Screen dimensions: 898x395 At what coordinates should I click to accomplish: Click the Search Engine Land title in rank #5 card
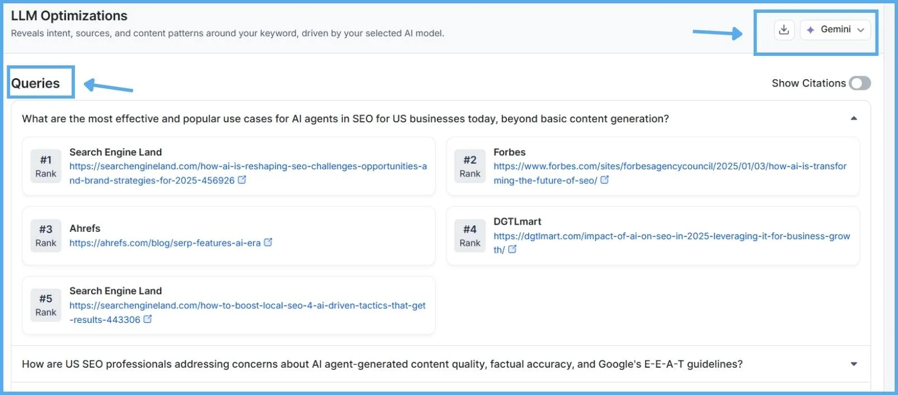(116, 291)
